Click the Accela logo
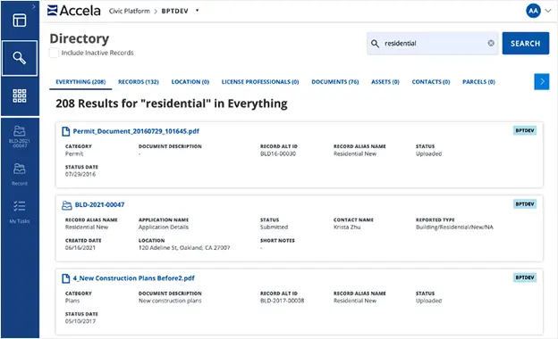 [x=74, y=11]
